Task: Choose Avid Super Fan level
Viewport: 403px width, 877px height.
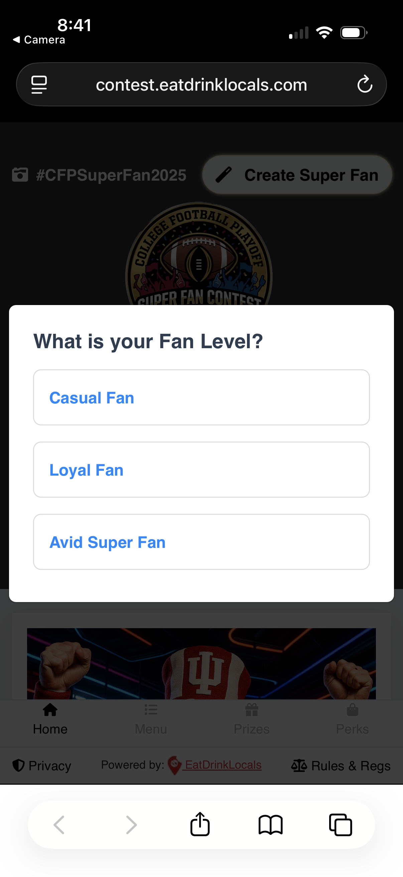Action: 201,542
